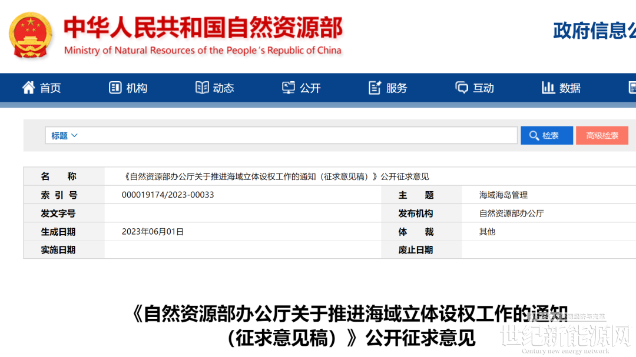Open the 互动 navigation item
This screenshot has width=636, height=357.
click(475, 88)
